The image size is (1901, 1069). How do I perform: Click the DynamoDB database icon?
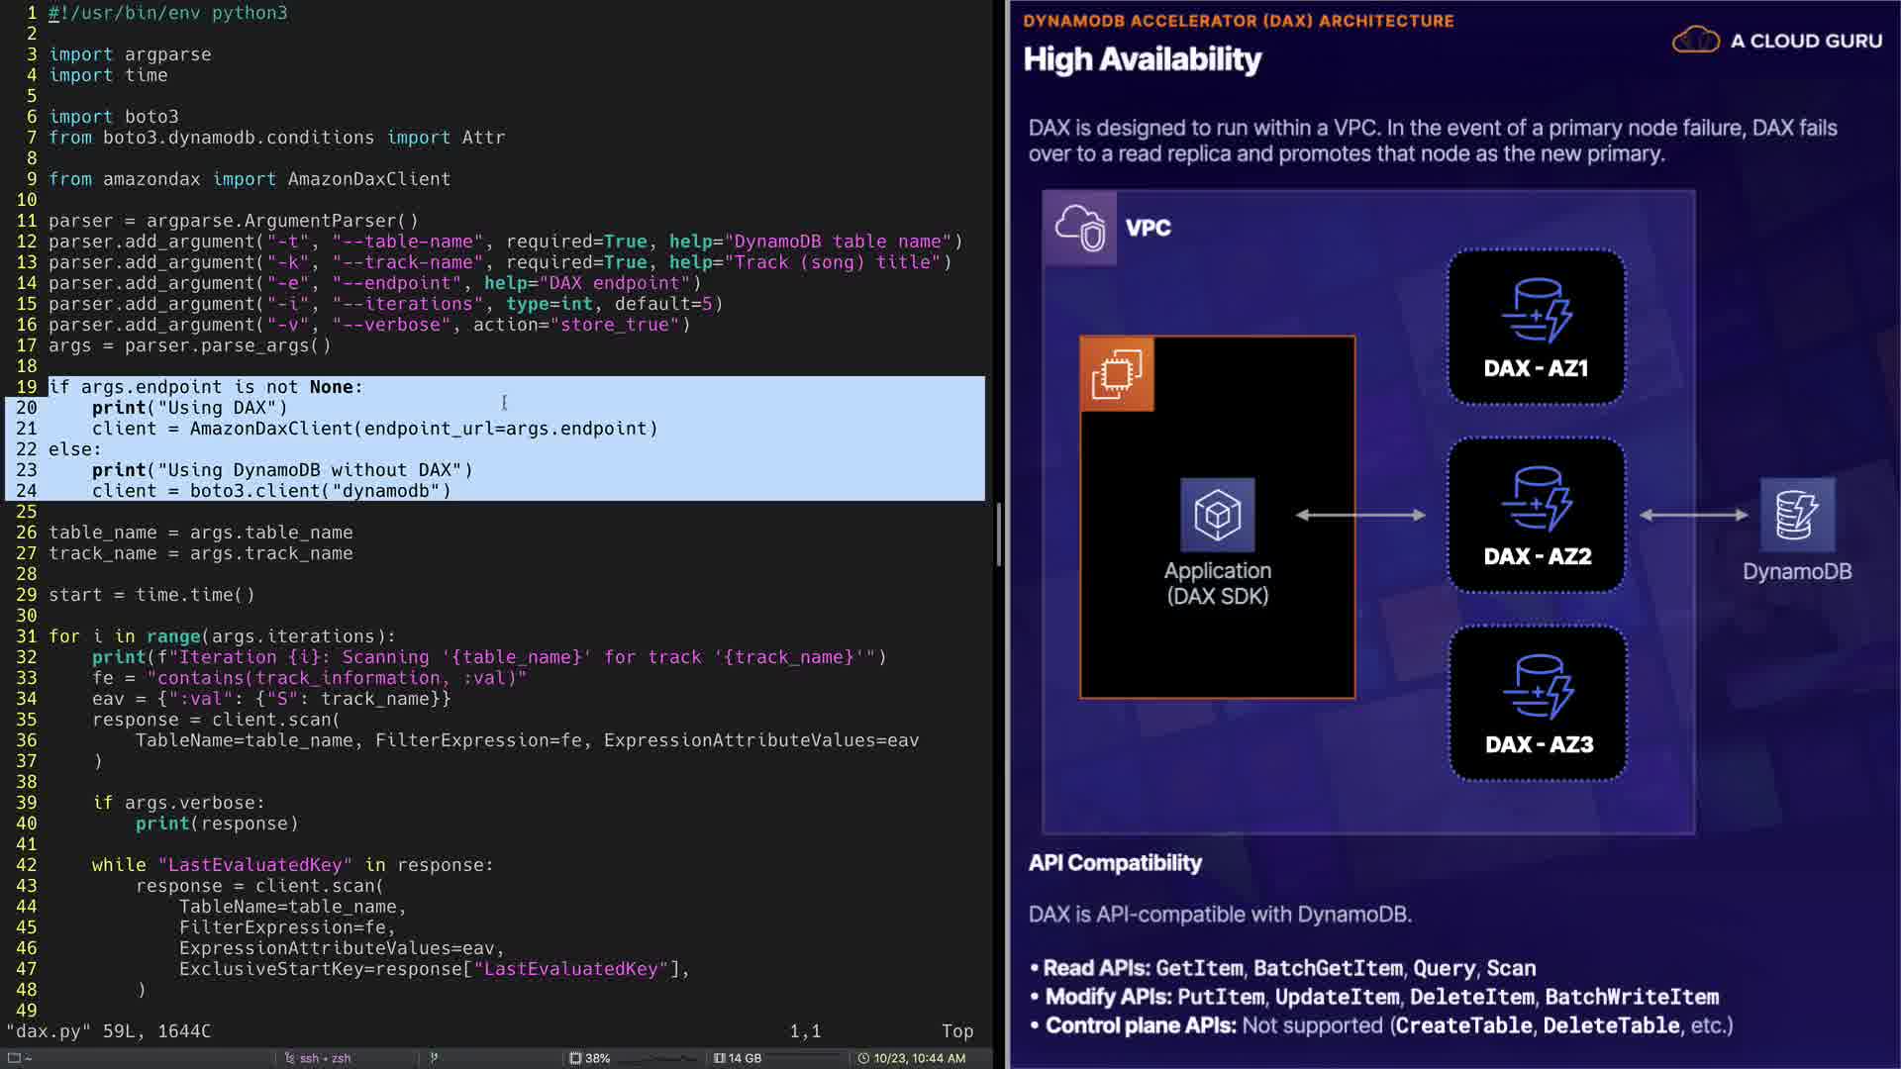[1796, 515]
